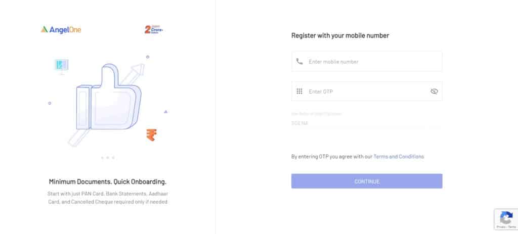Focus the Enter mobile number field

point(367,61)
